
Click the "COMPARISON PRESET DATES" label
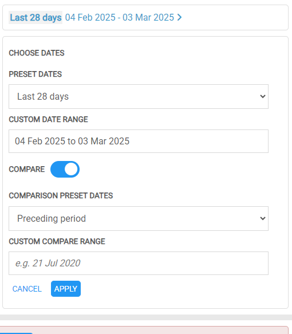[61, 196]
